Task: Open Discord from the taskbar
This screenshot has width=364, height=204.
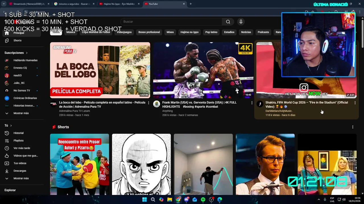Action: click(186, 199)
